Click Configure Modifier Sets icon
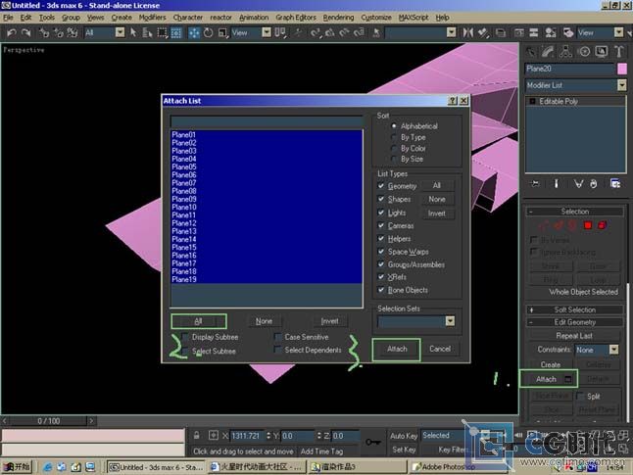633x475 pixels. pos(615,184)
